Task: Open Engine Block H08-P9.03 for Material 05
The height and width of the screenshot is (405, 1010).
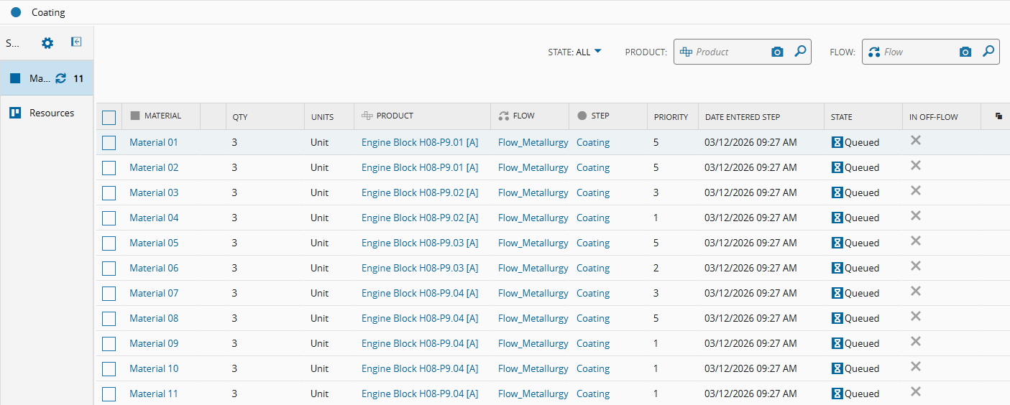Action: coord(420,243)
